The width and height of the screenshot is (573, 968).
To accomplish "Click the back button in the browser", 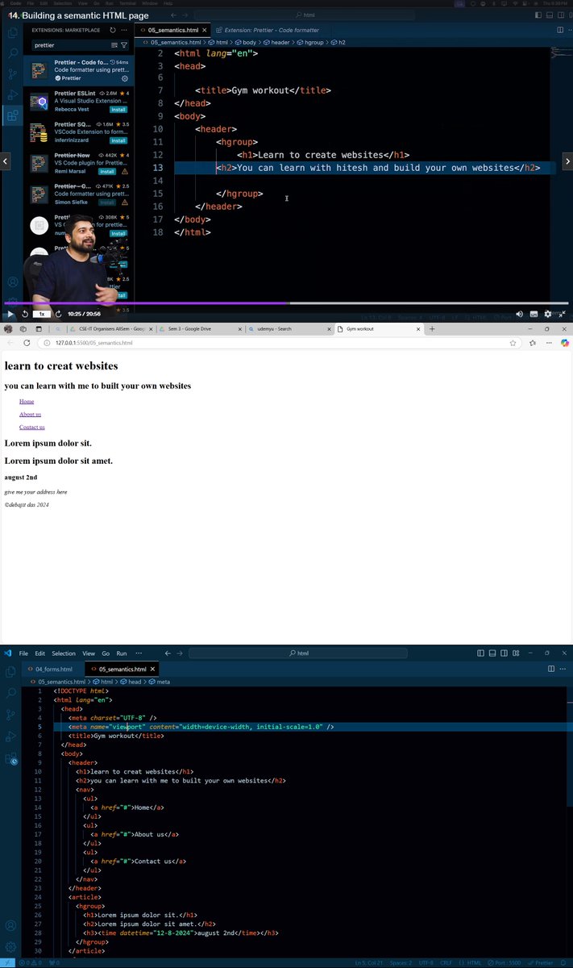I will pyautogui.click(x=9, y=343).
